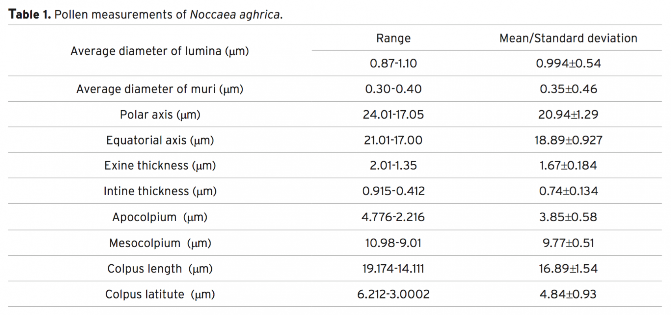Click the Mesocolpium row label
Screen dimensions: 671x315
[160, 243]
